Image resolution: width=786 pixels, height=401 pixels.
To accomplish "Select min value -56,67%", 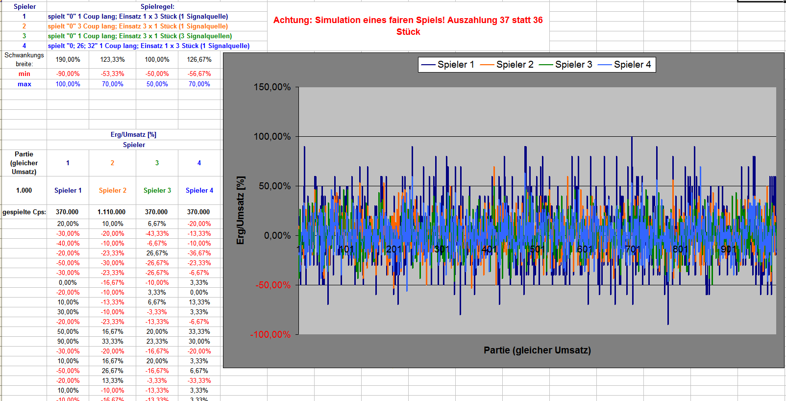I will 199,74.
